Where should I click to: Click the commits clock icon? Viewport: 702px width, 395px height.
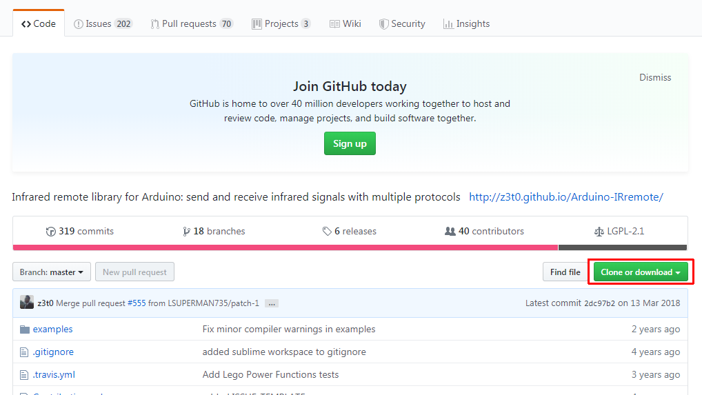(50, 231)
